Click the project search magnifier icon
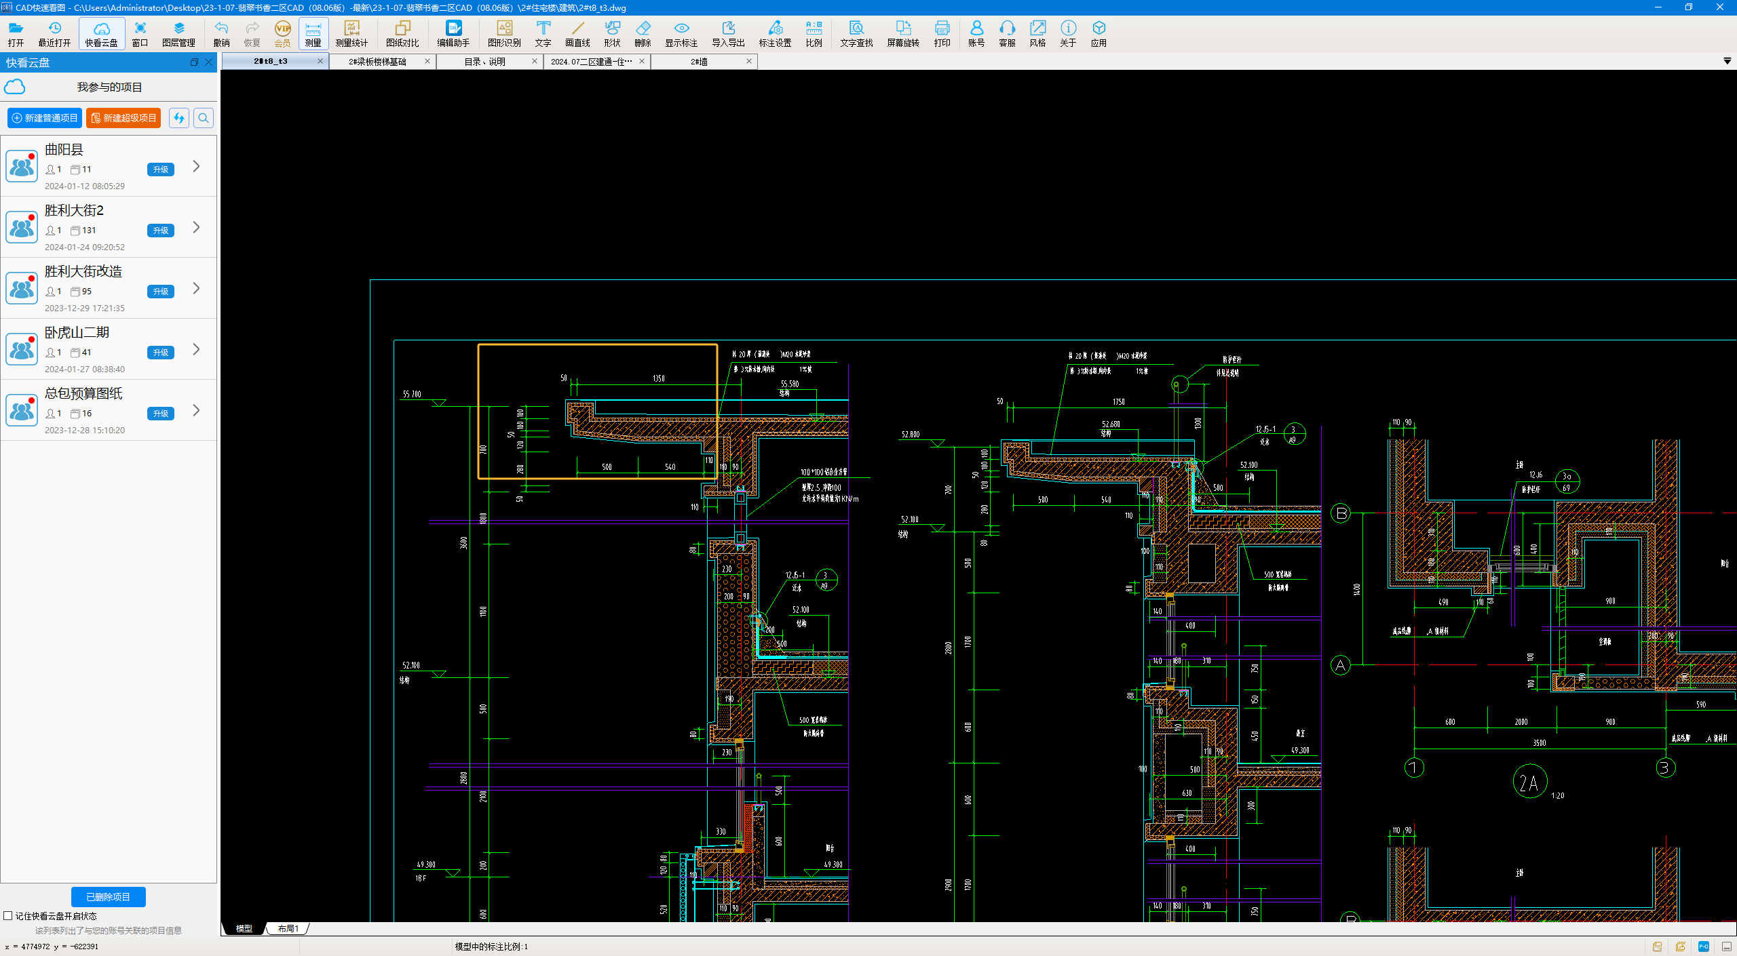The height and width of the screenshot is (956, 1737). [204, 118]
